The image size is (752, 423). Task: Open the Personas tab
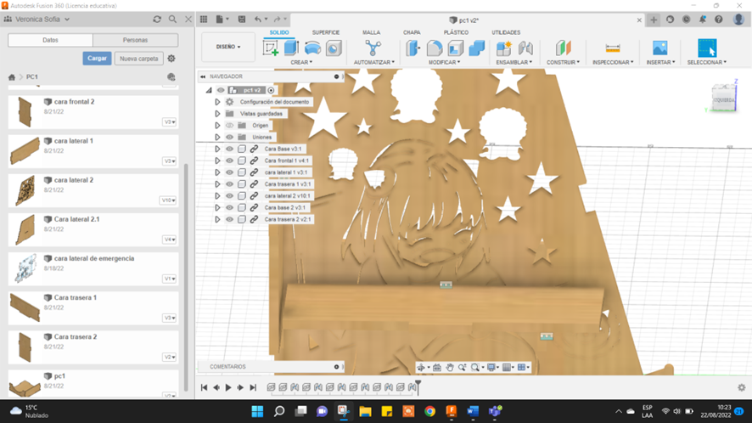click(x=135, y=40)
